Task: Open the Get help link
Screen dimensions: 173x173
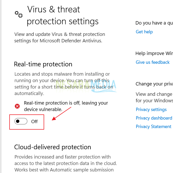Action: (144, 32)
